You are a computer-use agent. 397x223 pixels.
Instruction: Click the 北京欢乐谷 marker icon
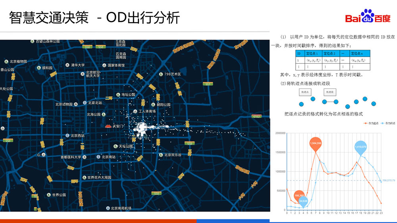(x=161, y=155)
